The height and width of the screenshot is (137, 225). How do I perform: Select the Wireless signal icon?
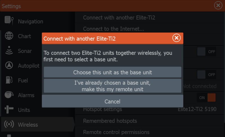[x=9, y=124]
